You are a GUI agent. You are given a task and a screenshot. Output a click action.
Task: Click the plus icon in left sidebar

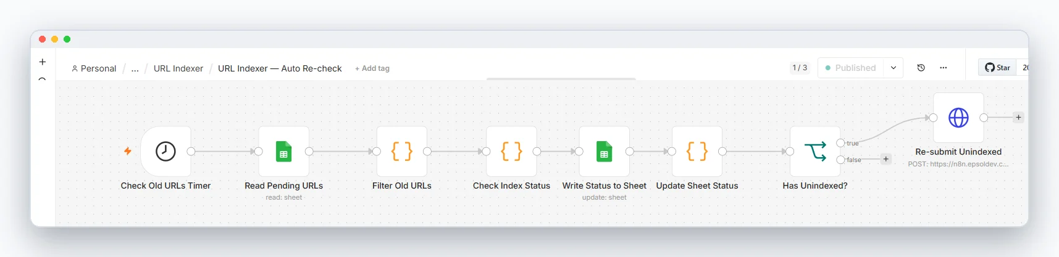tap(42, 62)
